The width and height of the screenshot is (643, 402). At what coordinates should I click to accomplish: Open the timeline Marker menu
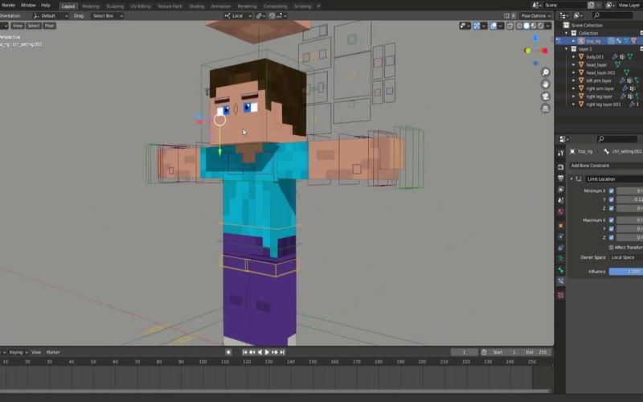click(53, 352)
